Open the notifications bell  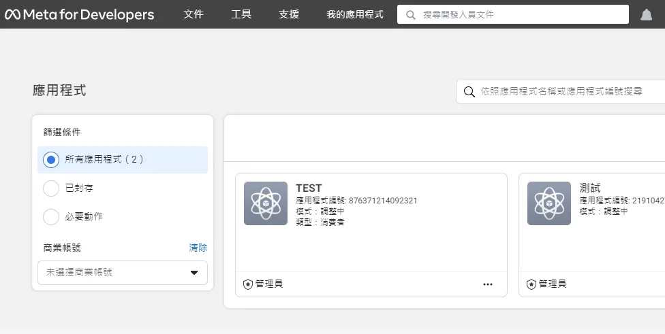(646, 14)
